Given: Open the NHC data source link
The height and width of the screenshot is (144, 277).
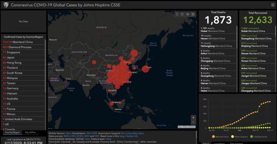Looking at the screenshot, I should pyautogui.click(x=87, y=136).
